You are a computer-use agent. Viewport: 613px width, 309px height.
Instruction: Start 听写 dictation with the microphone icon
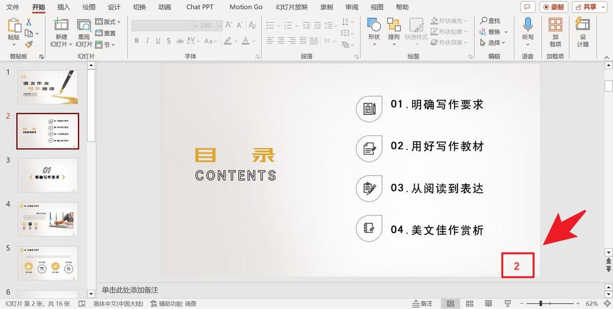[x=527, y=29]
